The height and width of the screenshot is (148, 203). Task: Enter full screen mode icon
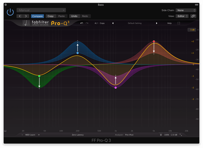point(179,23)
